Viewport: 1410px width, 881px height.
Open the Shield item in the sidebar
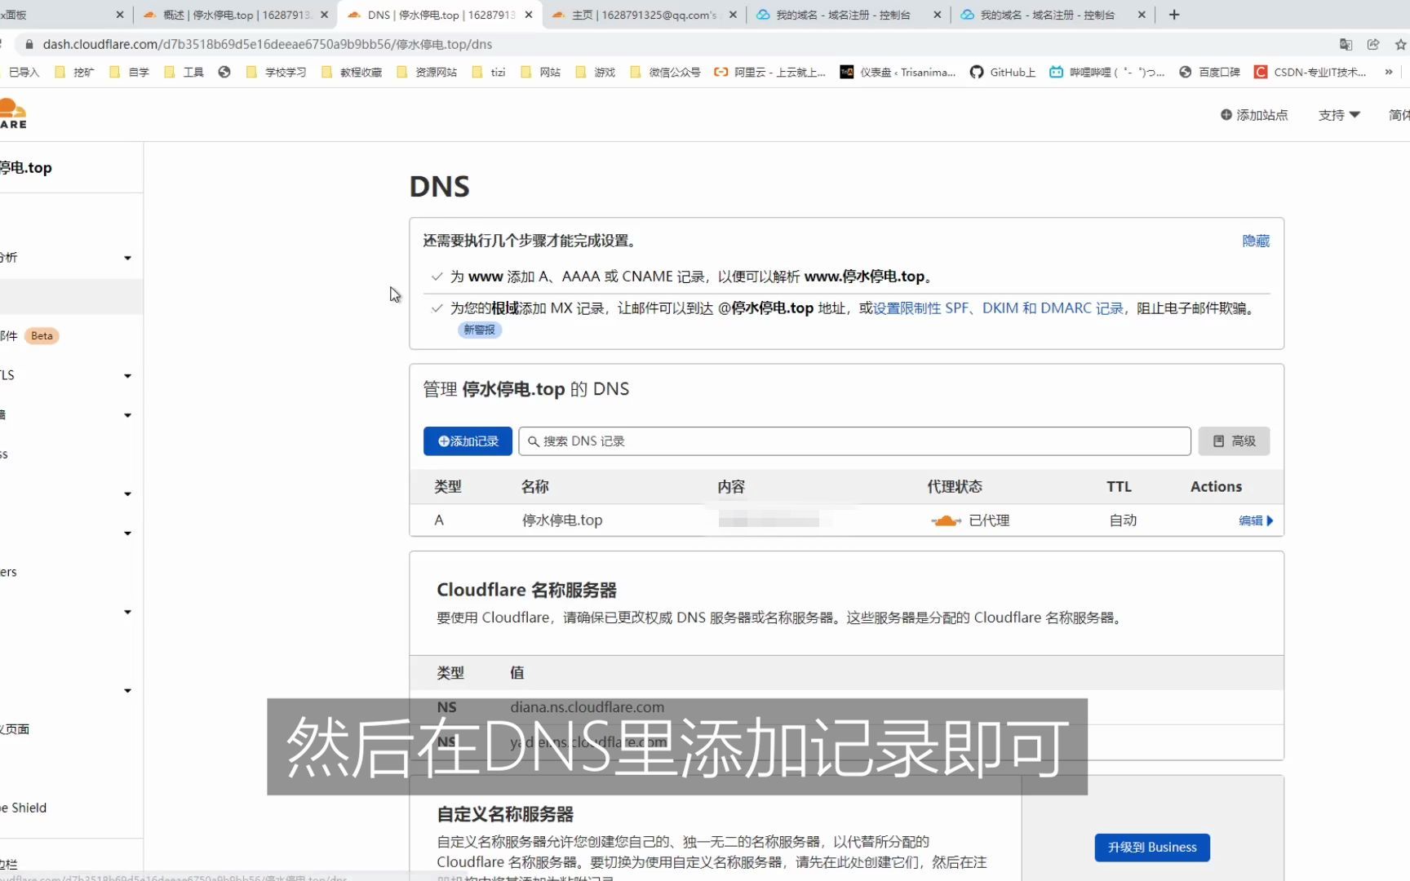tap(24, 808)
